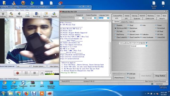
Task: Open Extra sub-tab
Action: (x=131, y=22)
